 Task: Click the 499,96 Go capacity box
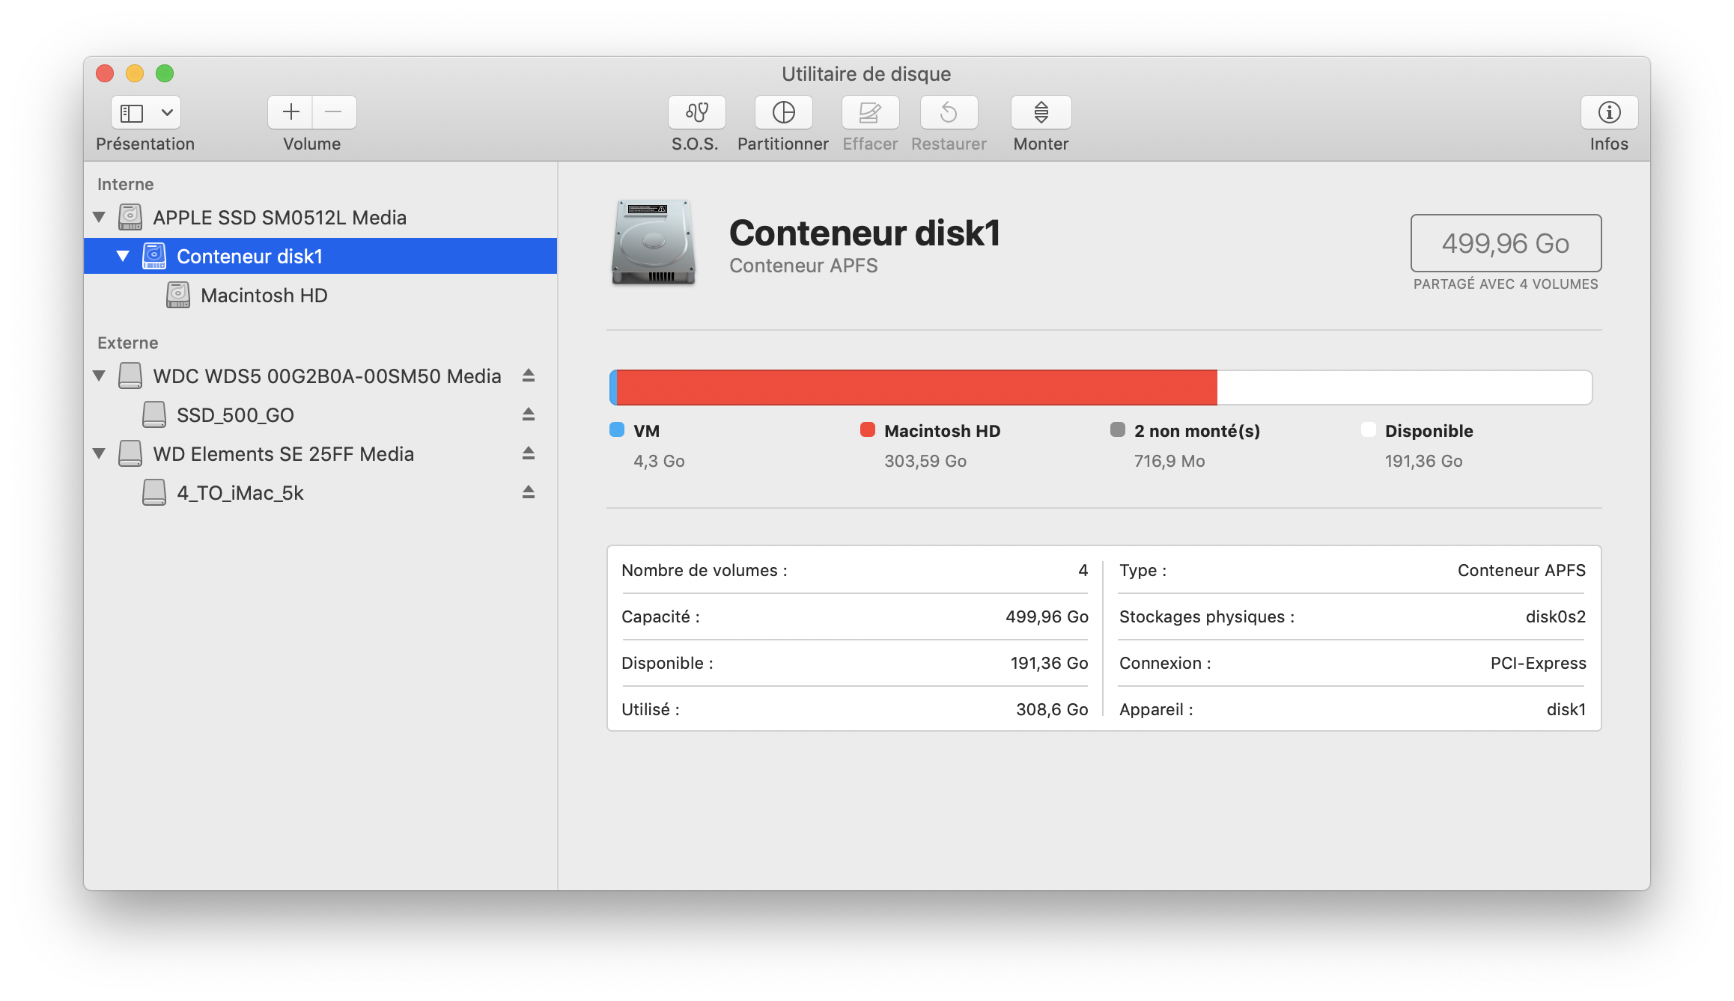pos(1506,243)
